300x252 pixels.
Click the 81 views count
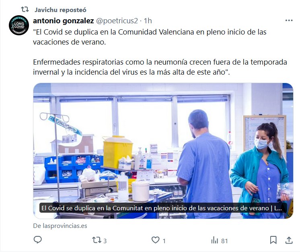coord(224,241)
